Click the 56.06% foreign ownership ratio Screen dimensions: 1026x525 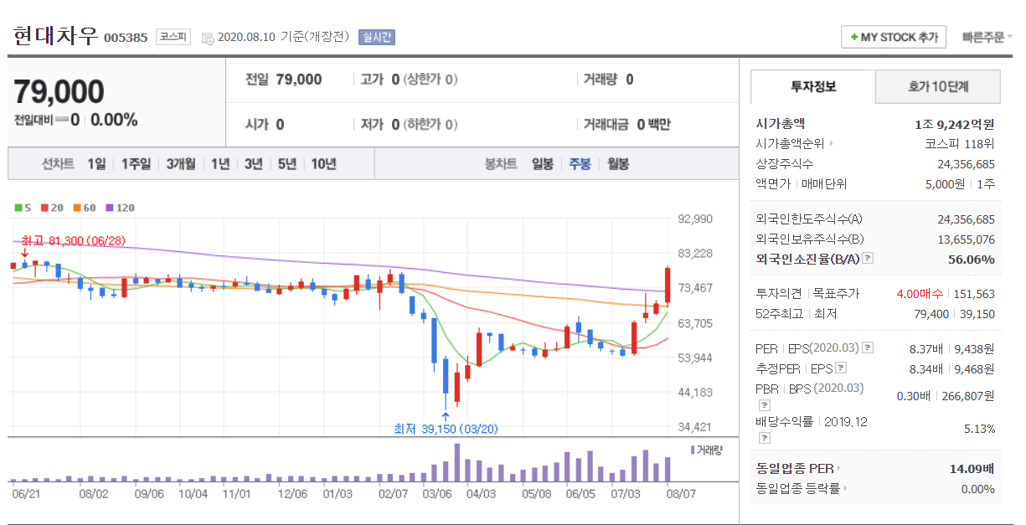point(972,259)
